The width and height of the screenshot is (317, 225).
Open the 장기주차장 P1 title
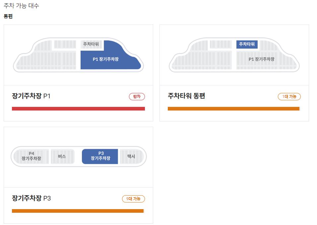31,96
